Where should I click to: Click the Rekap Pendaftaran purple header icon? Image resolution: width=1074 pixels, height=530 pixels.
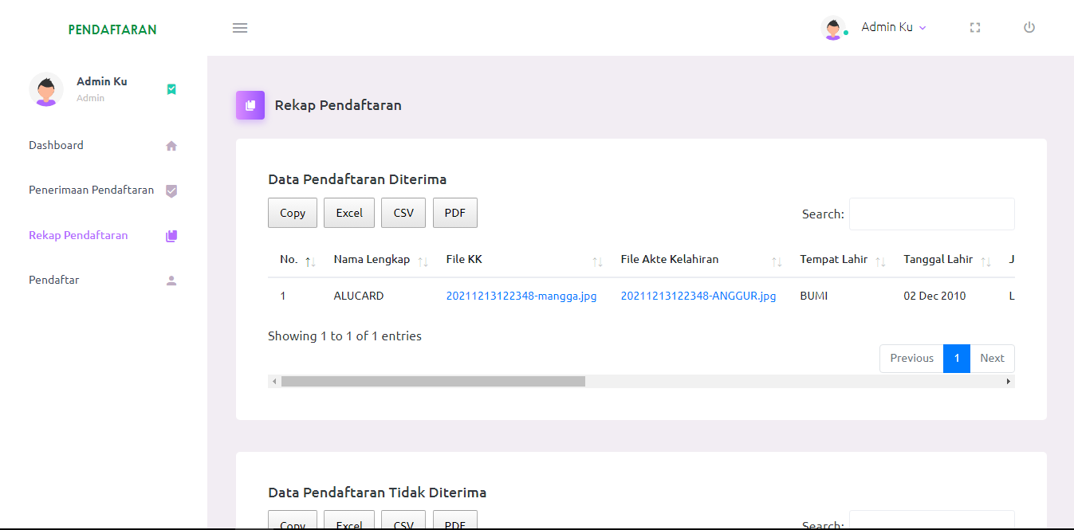[250, 105]
